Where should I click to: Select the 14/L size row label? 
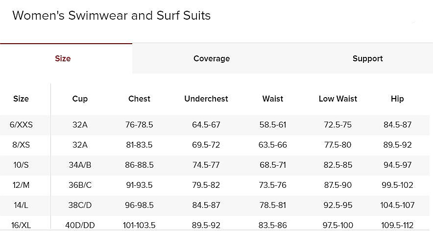21,205
